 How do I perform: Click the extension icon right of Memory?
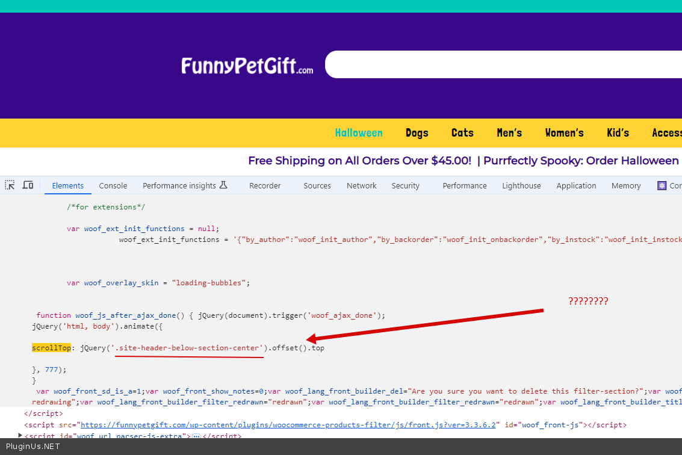[x=662, y=185]
